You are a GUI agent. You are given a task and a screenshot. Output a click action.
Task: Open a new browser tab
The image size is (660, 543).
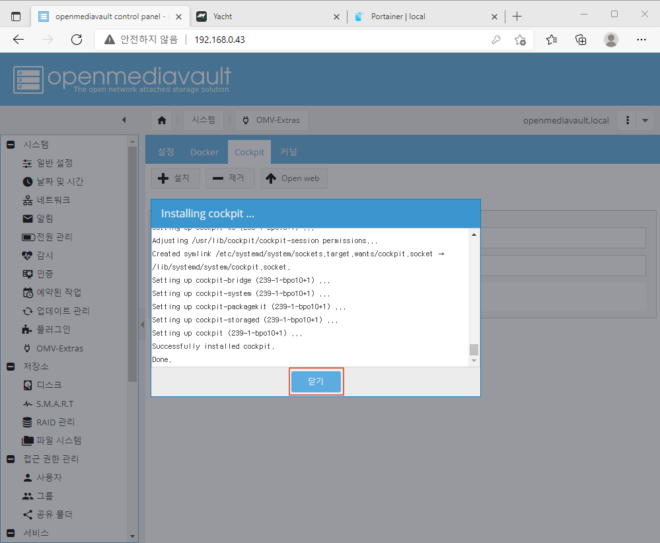coord(517,17)
